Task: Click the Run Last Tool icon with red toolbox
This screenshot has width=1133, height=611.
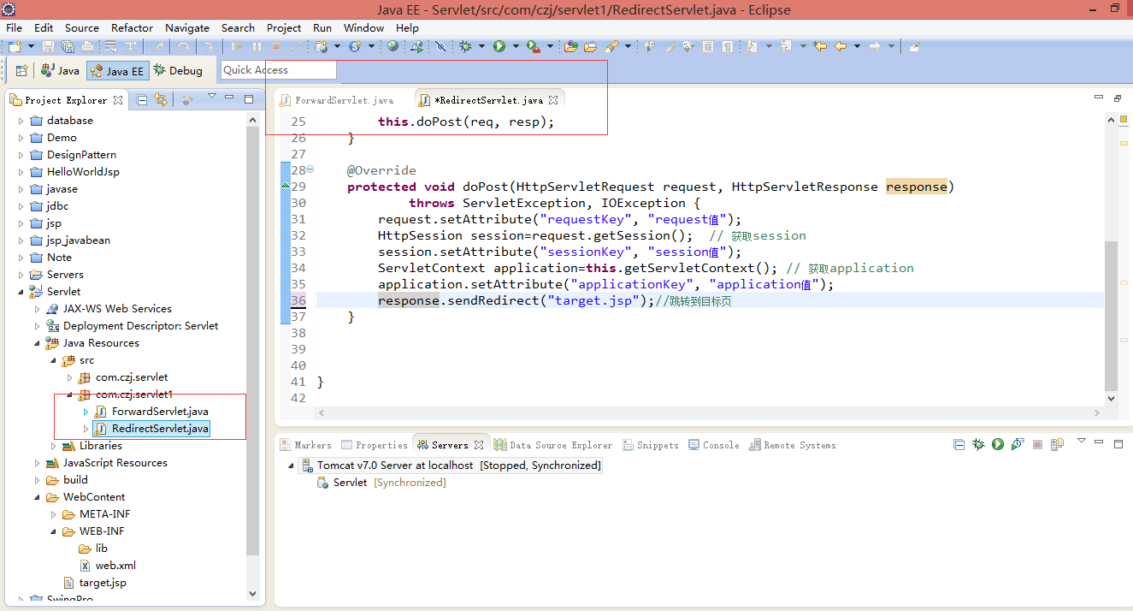Action: tap(534, 46)
